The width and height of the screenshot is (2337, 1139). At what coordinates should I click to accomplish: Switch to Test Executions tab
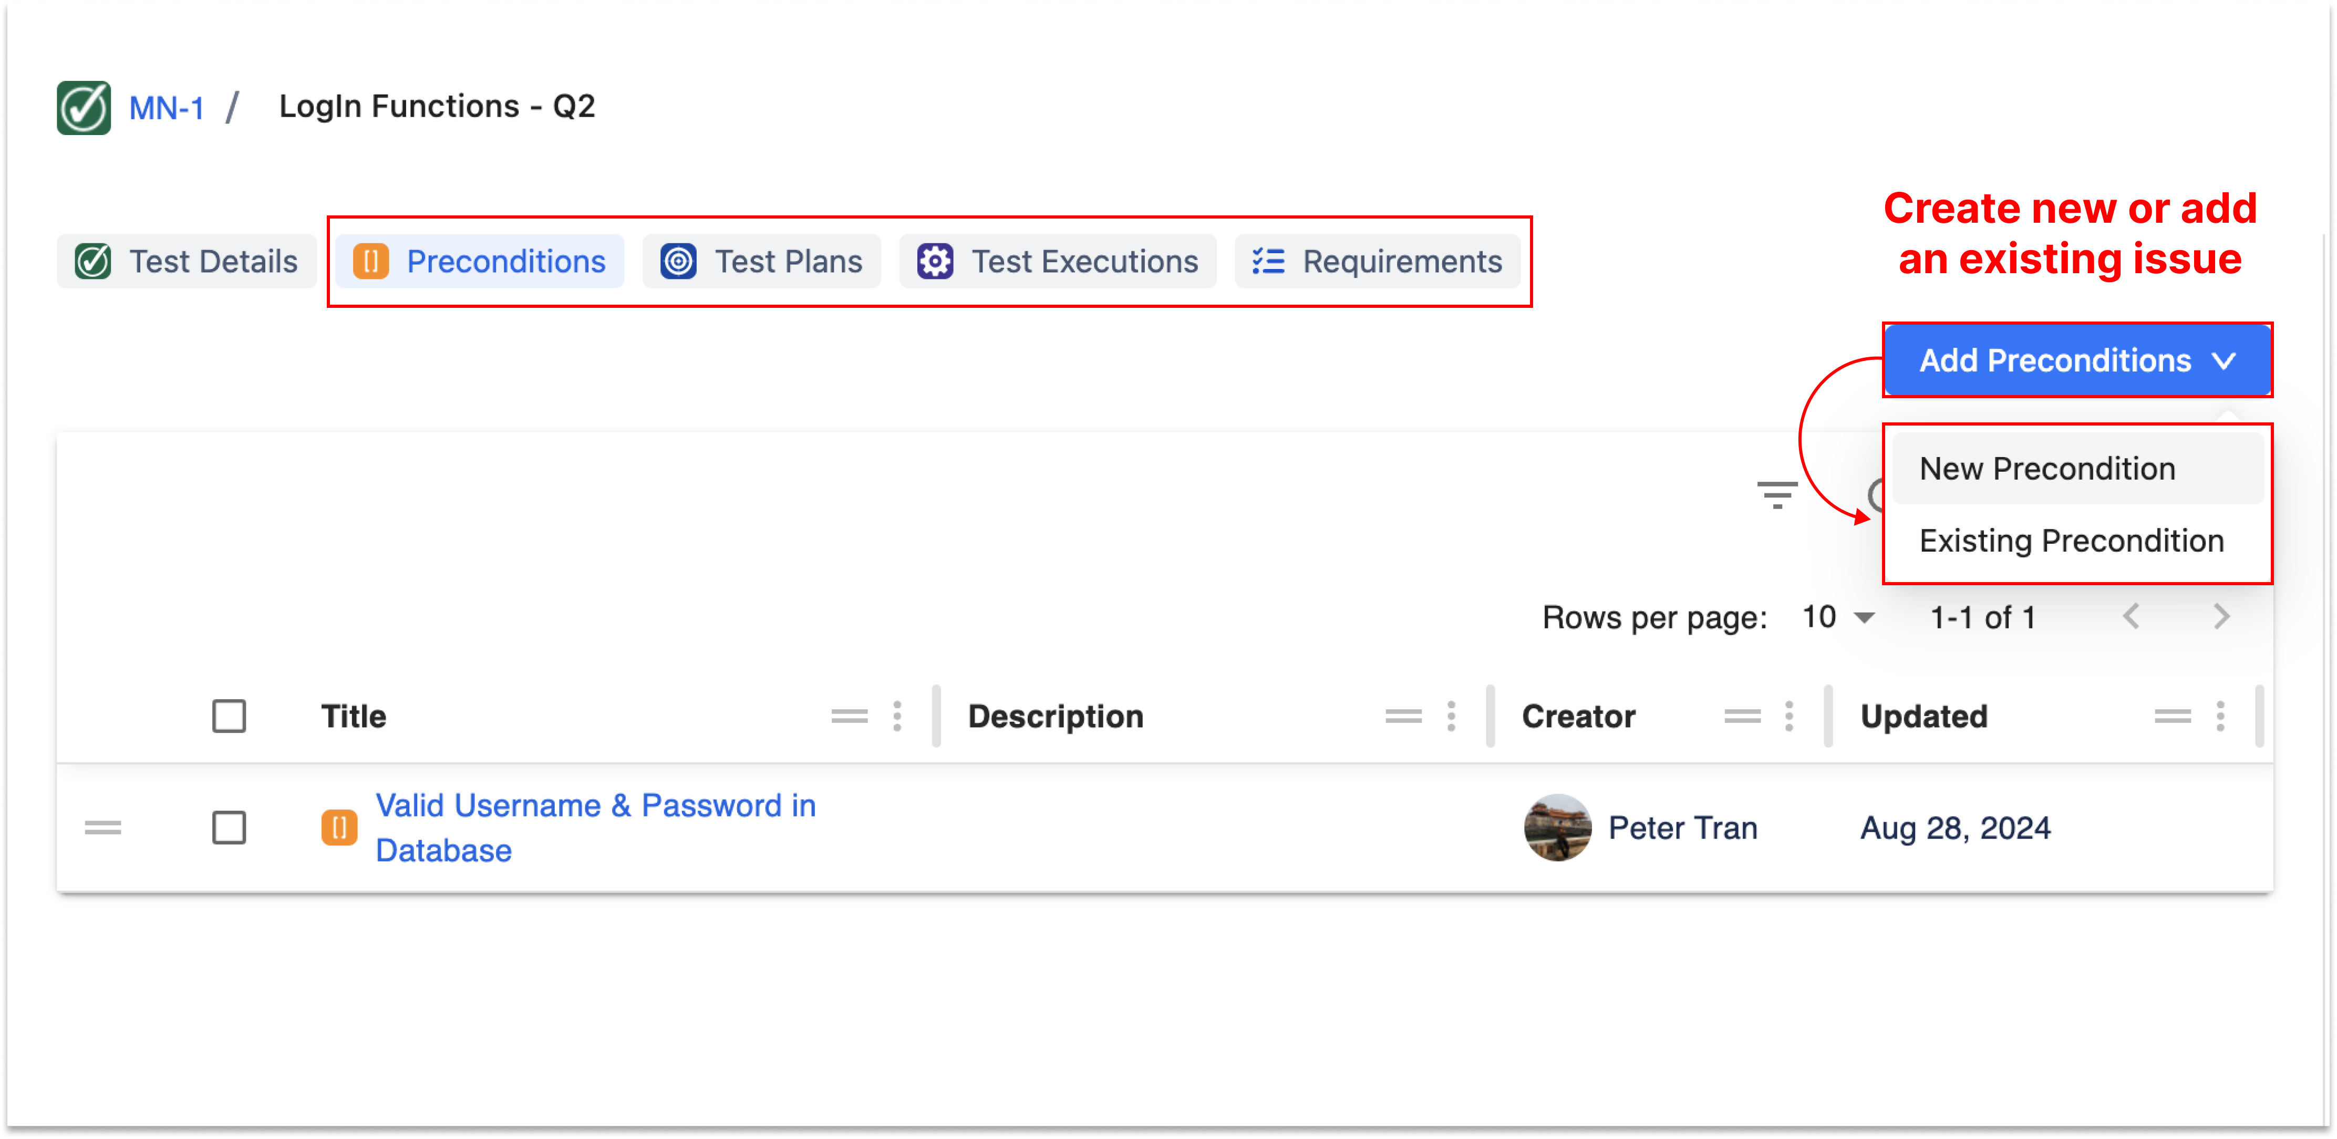[1058, 262]
